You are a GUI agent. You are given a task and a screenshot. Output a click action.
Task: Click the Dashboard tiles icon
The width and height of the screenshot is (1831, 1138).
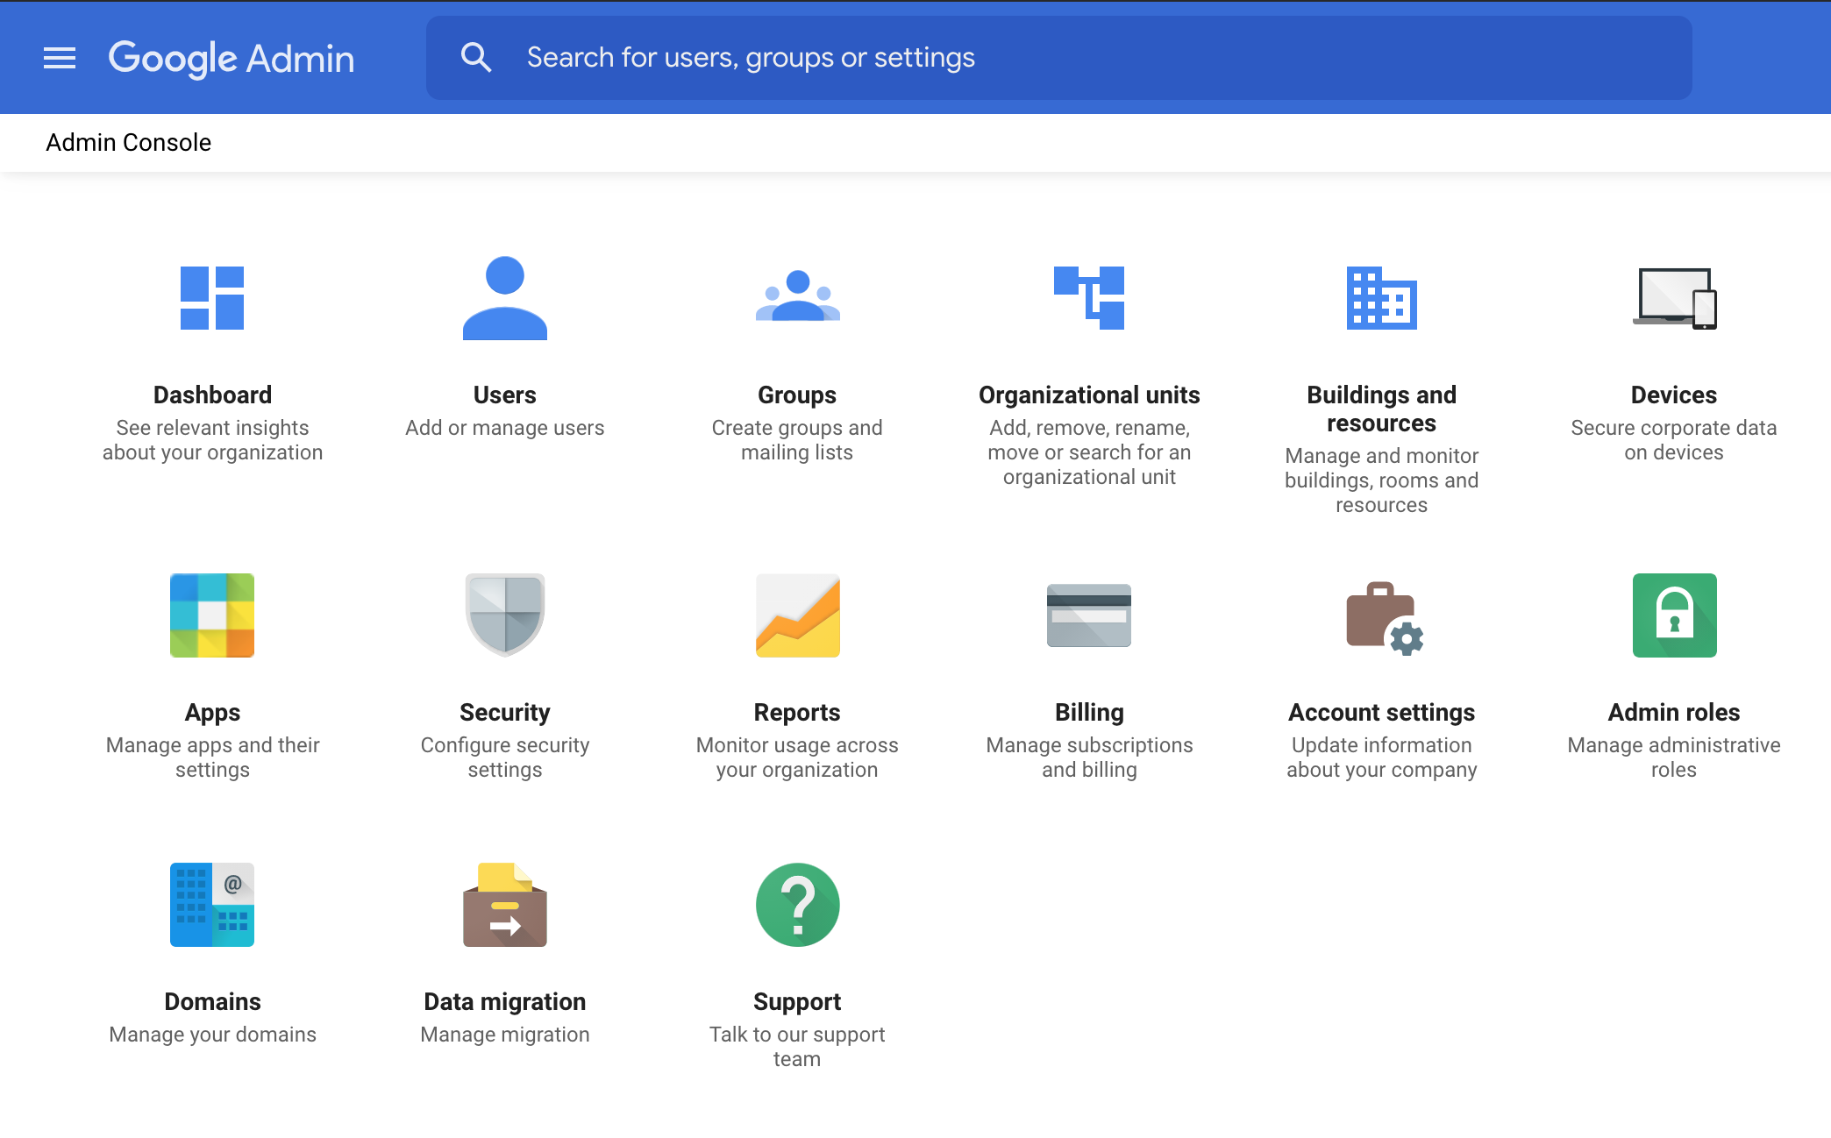212,298
